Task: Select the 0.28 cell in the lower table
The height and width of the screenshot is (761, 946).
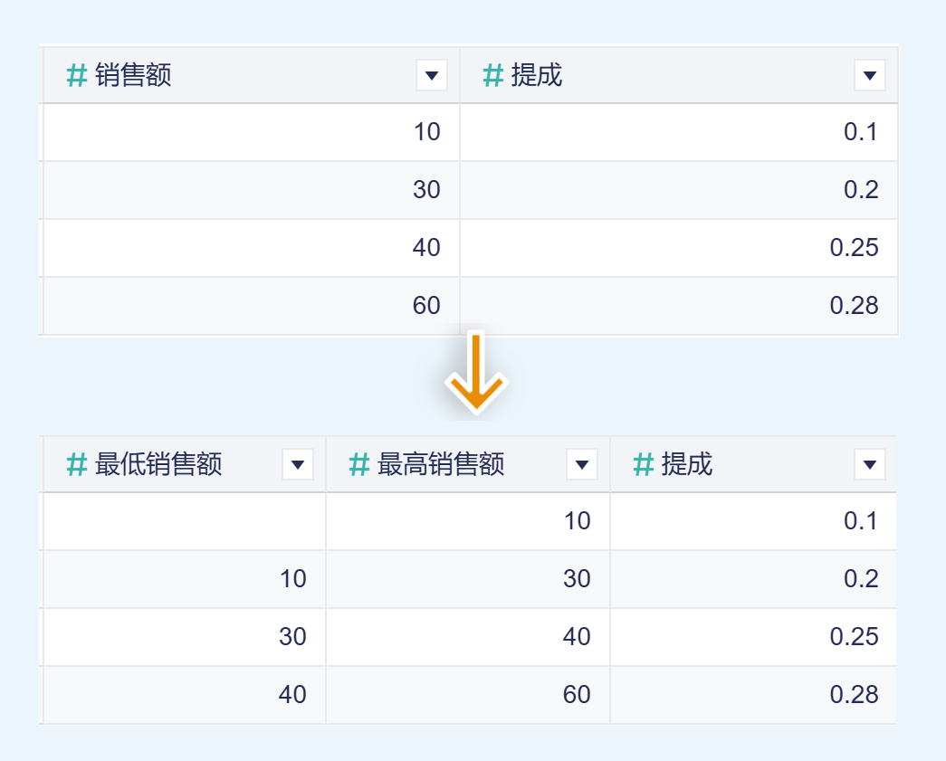Action: (x=854, y=695)
